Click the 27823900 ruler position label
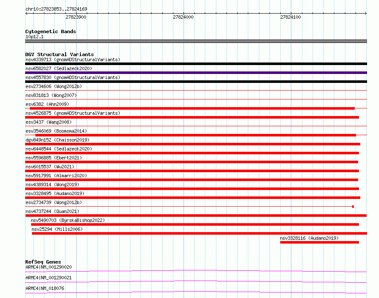Screen dimensions: 379x298 point(76,17)
